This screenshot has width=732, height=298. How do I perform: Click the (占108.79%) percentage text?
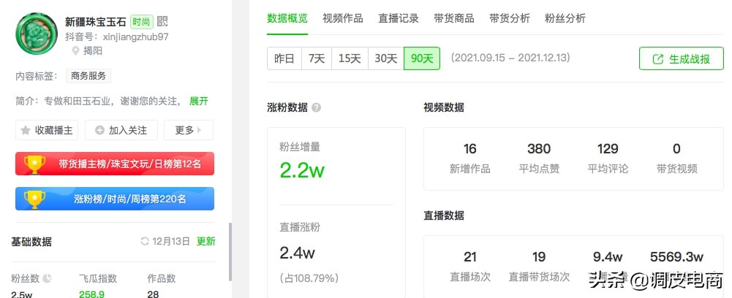(309, 278)
